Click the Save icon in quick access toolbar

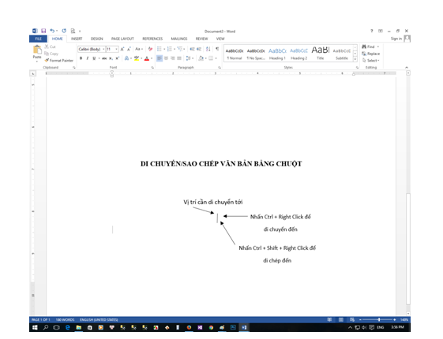click(x=43, y=31)
